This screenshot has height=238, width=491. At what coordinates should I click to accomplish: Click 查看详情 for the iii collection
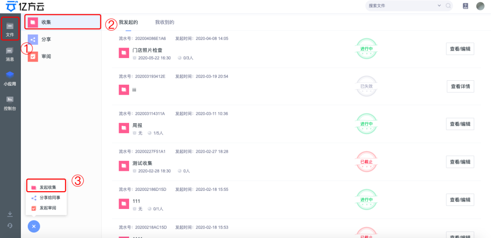(x=460, y=86)
